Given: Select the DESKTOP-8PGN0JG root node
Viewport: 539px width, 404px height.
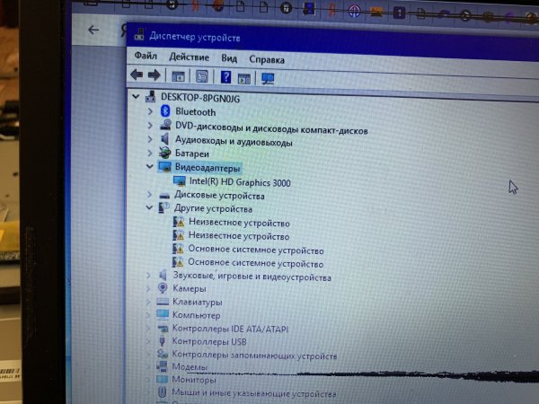Looking at the screenshot, I should click(x=204, y=96).
